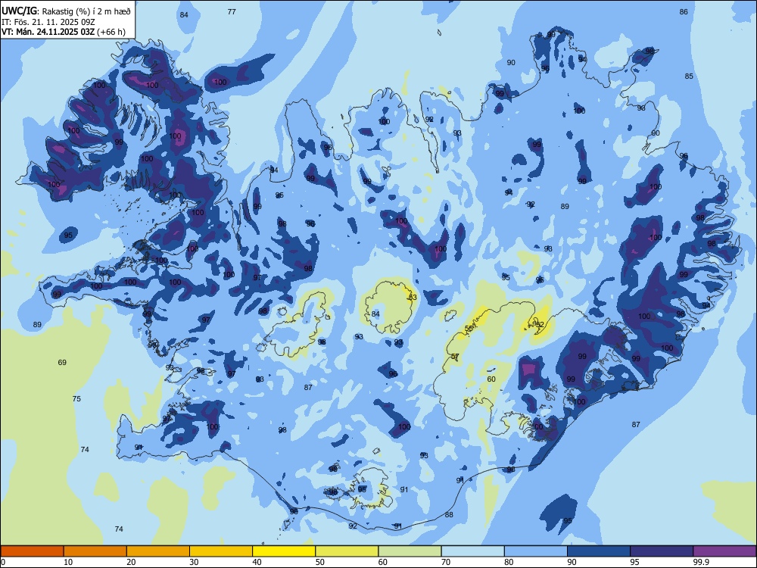Click the orange 10–20 legend swatch

[95, 551]
